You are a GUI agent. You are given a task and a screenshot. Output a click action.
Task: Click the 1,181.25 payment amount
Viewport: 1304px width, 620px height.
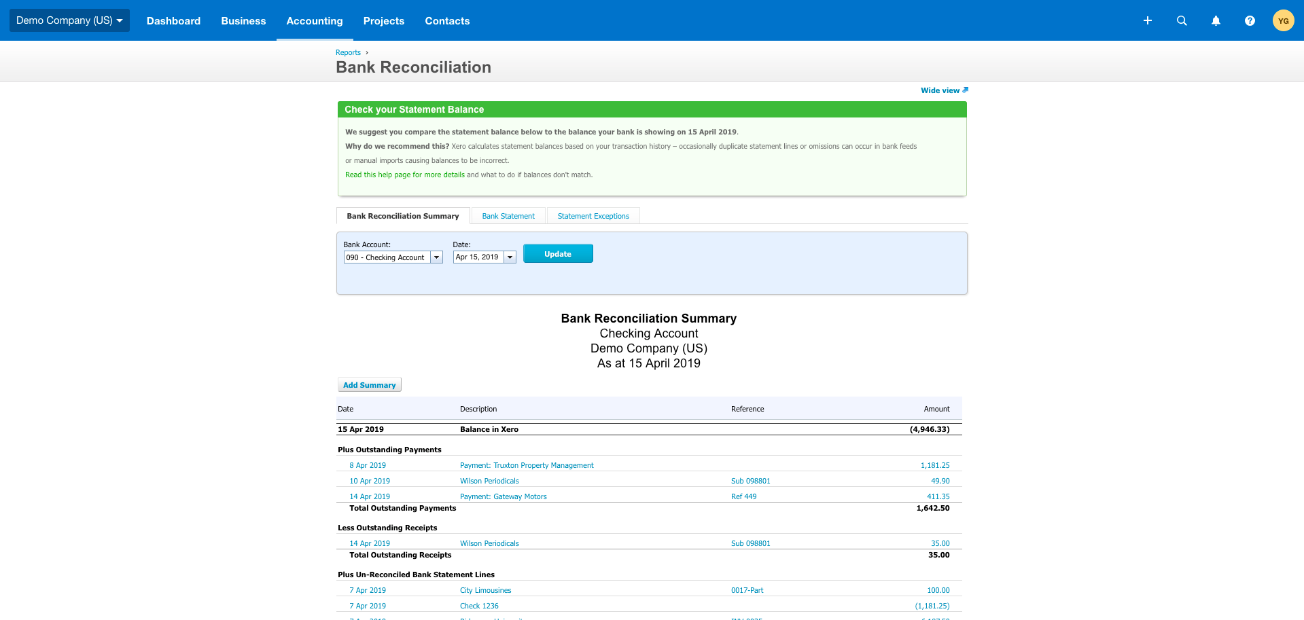[x=935, y=465]
